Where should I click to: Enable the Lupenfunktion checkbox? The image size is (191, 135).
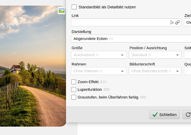click(x=74, y=90)
